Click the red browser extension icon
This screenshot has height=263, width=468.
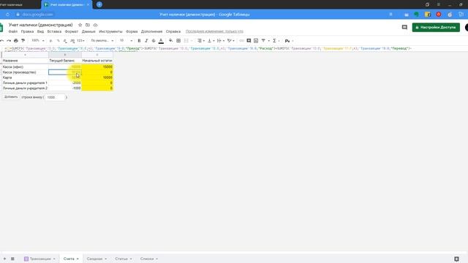[x=439, y=15]
